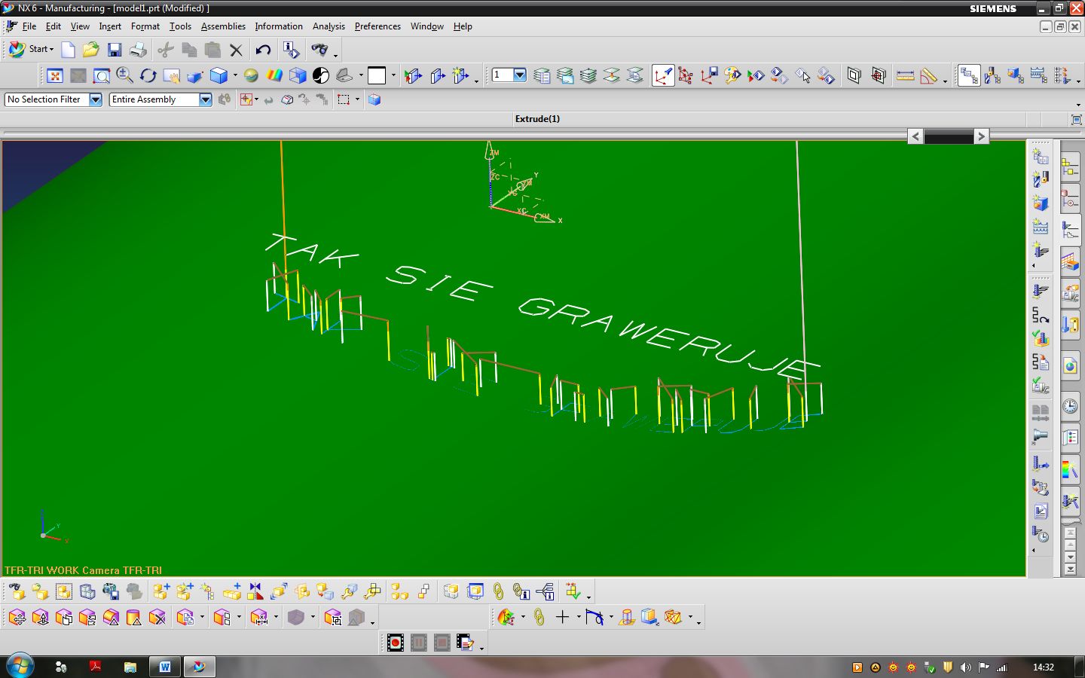Open the Entire Assembly scope dropdown
The width and height of the screenshot is (1085, 678).
[206, 99]
